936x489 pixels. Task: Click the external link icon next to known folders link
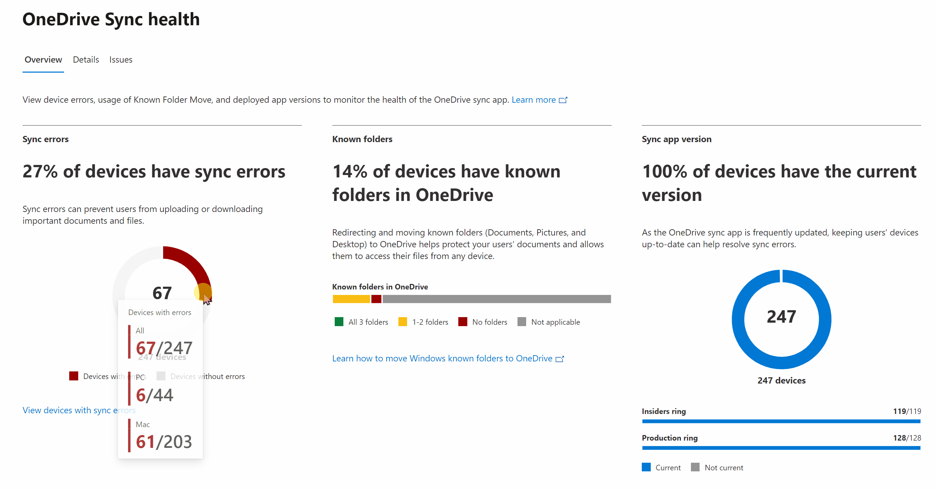pos(561,359)
